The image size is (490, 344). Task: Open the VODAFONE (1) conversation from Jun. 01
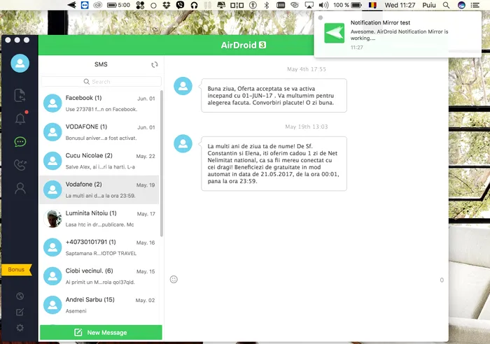click(x=99, y=132)
